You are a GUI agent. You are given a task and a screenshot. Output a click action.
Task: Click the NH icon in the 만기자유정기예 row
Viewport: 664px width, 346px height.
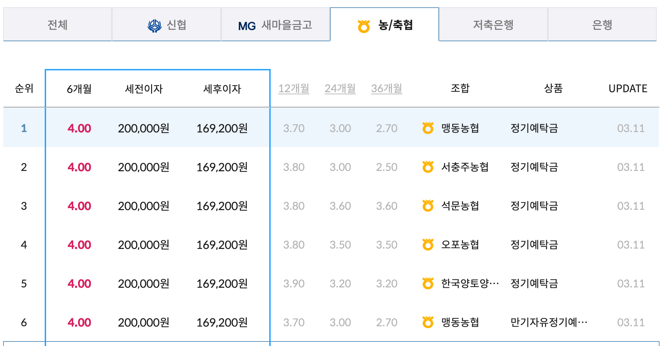[429, 322]
